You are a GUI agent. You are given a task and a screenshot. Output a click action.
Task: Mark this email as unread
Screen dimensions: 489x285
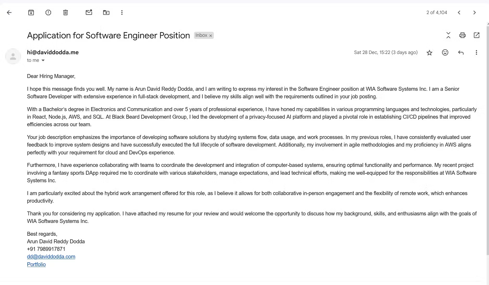[x=89, y=13]
